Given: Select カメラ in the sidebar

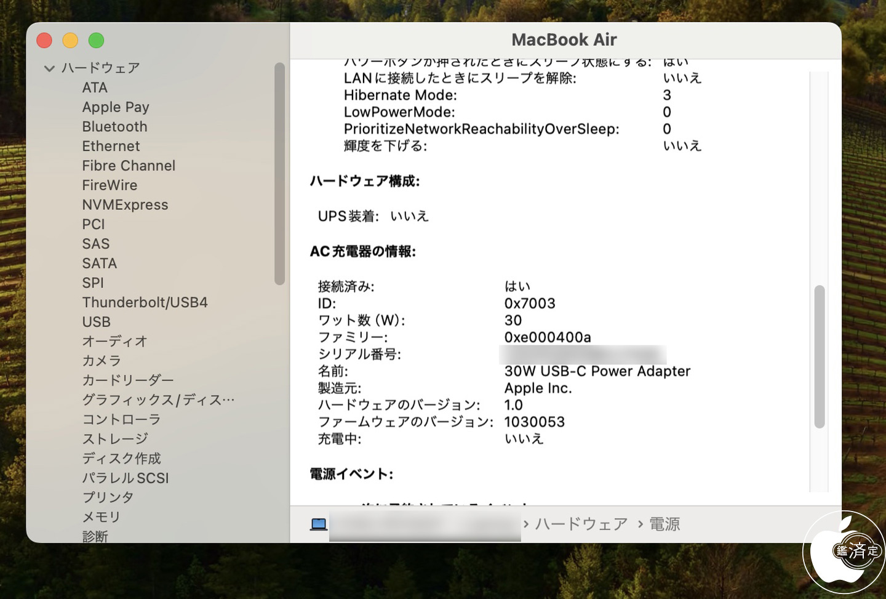Looking at the screenshot, I should 102,361.
